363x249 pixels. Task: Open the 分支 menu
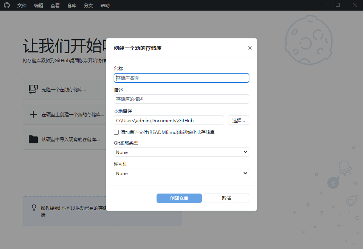pos(88,5)
